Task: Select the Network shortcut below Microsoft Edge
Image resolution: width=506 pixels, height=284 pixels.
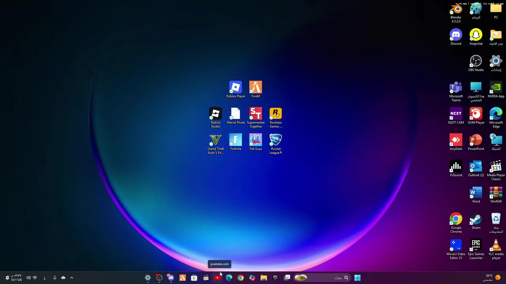Action: coord(496,142)
